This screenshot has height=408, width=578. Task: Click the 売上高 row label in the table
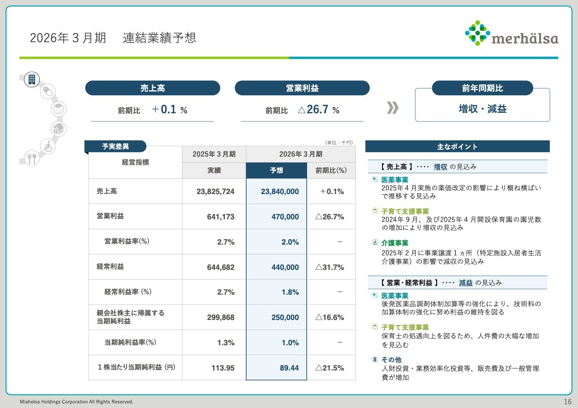[107, 191]
